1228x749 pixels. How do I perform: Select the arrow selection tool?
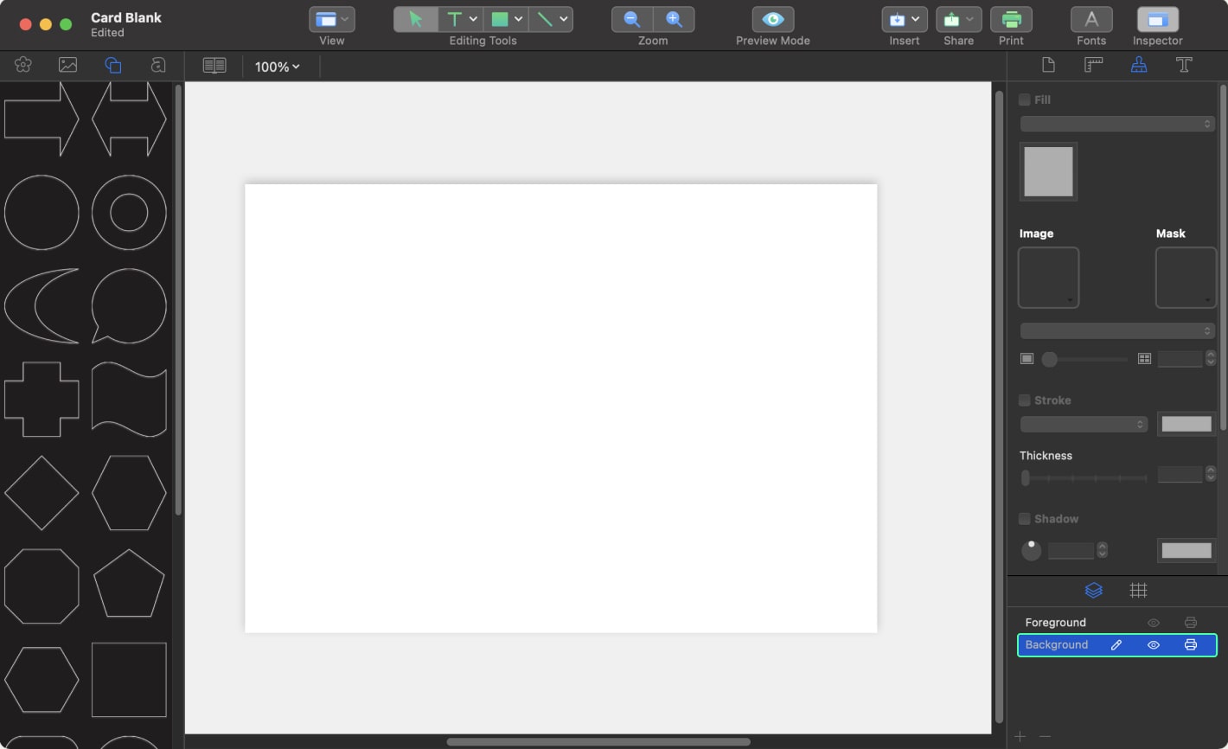coord(416,19)
